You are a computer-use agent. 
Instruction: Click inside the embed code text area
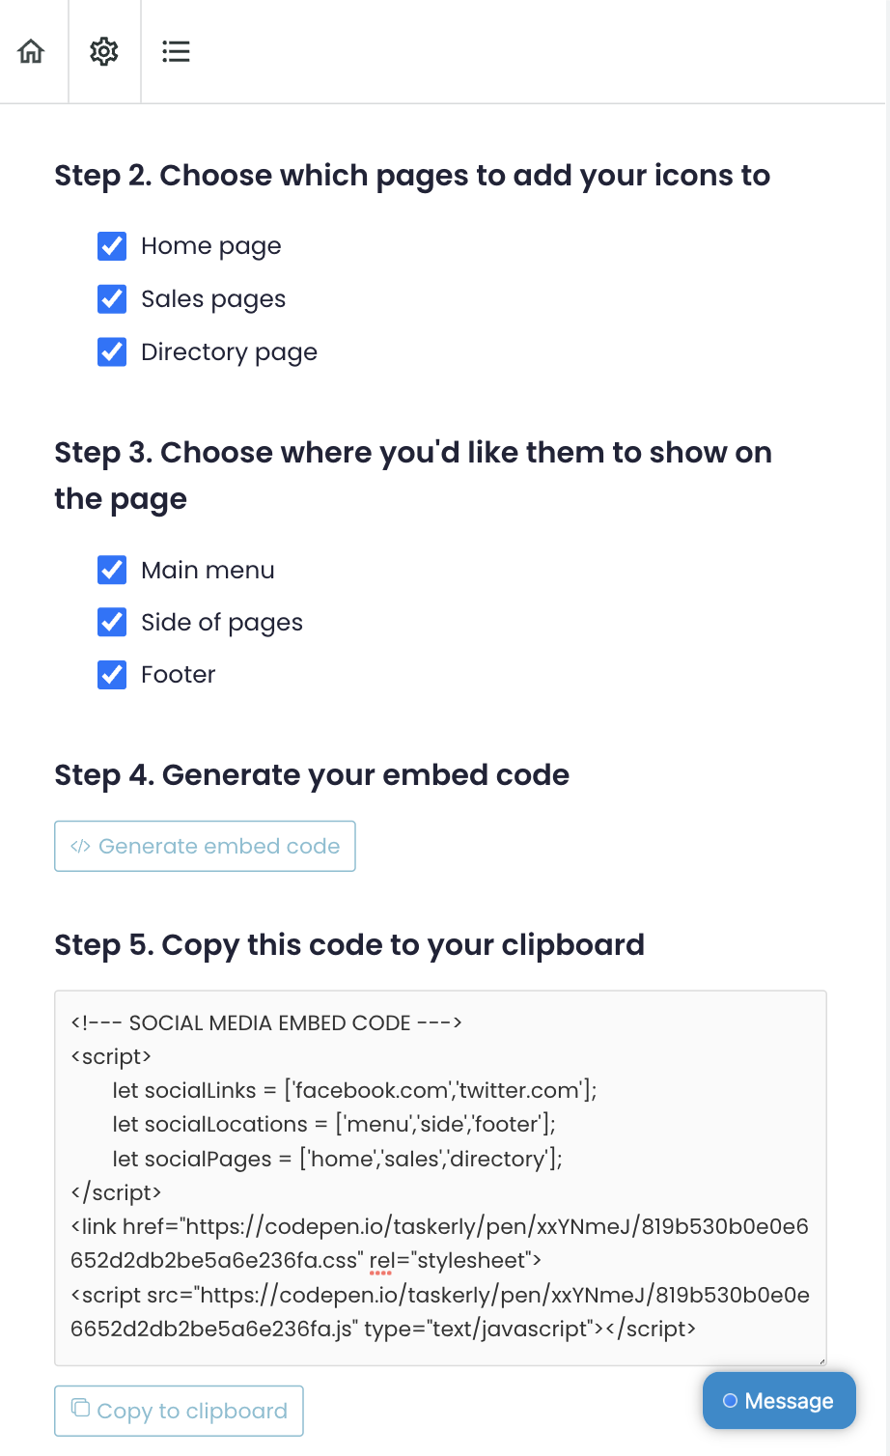(440, 1178)
